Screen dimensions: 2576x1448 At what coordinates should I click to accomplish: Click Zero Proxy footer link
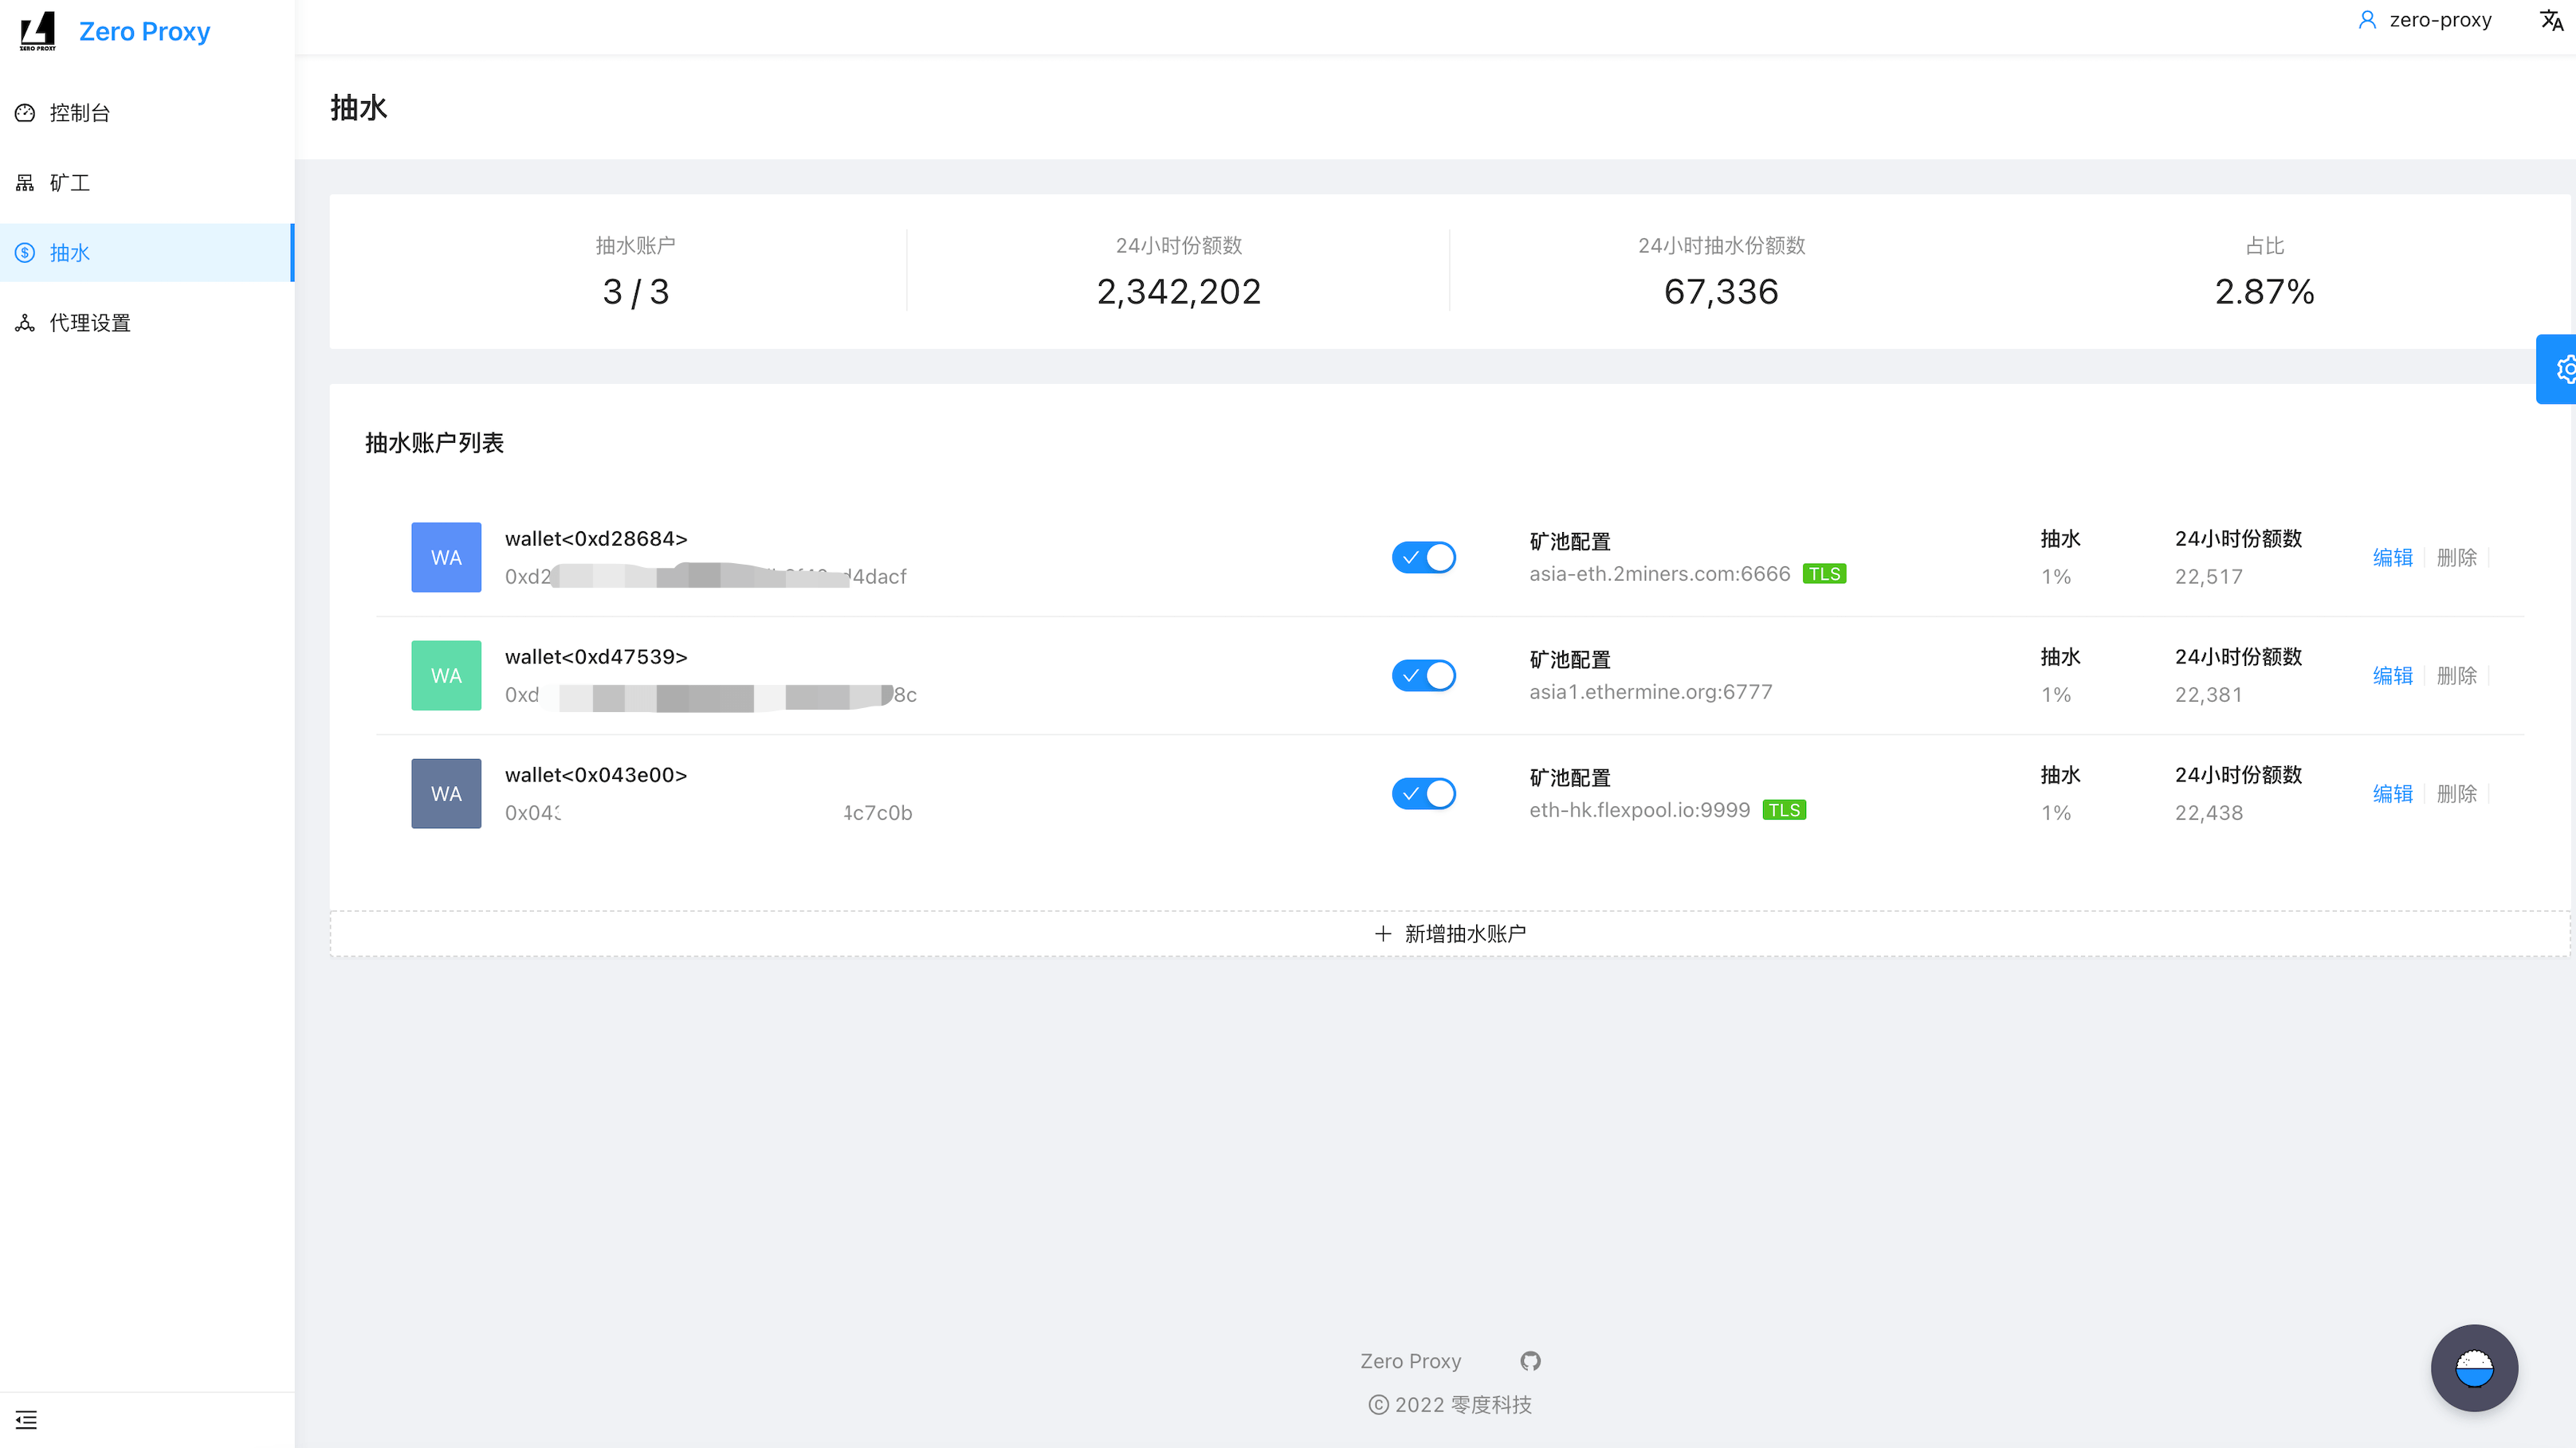1410,1361
